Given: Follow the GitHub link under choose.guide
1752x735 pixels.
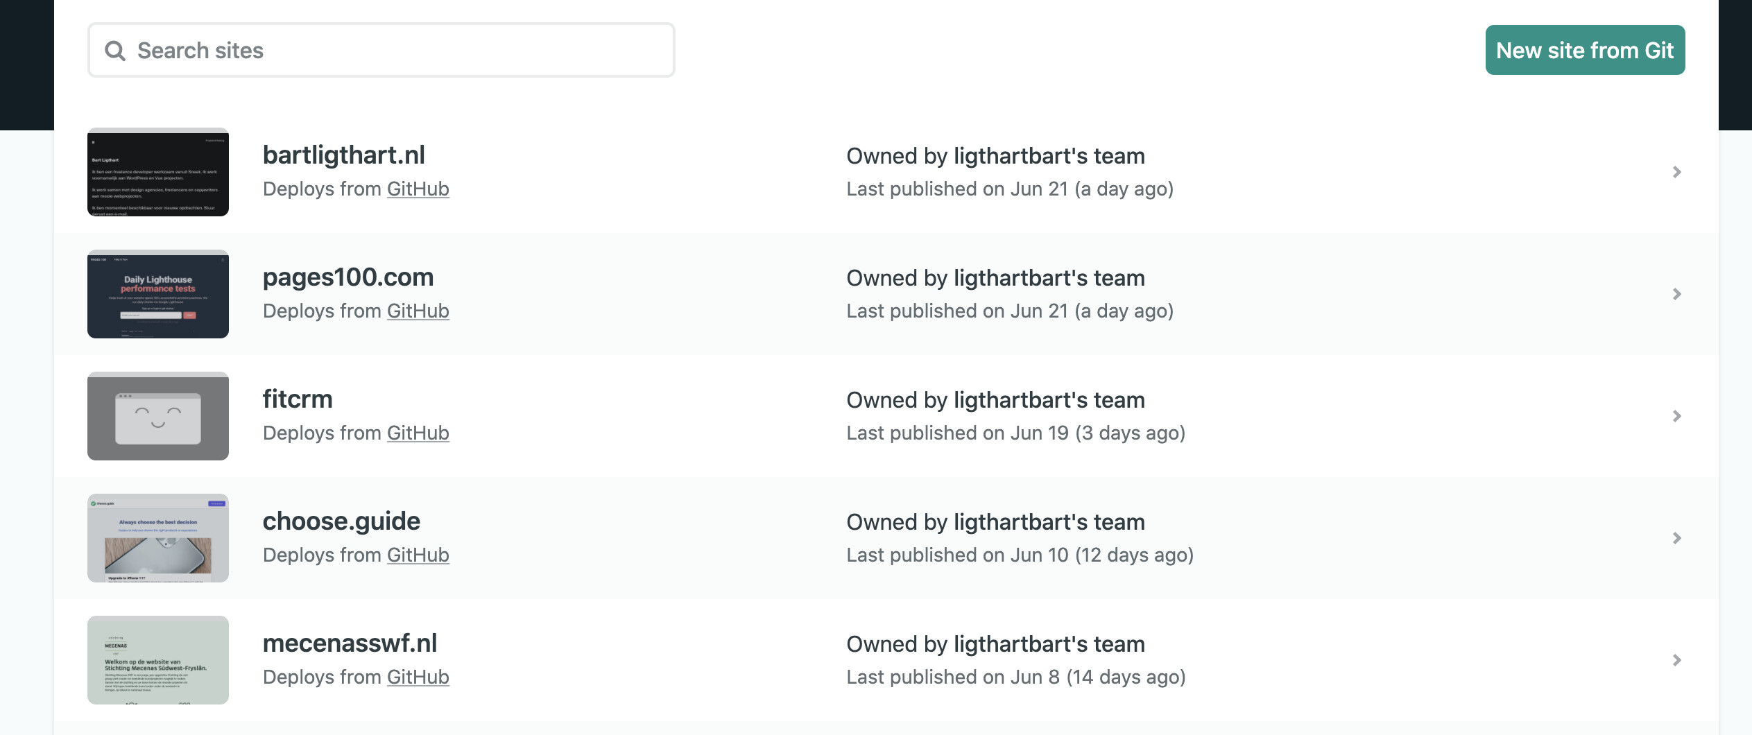Looking at the screenshot, I should click(x=418, y=555).
